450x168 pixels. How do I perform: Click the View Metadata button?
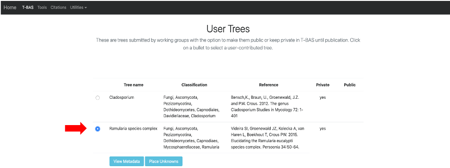(127, 162)
